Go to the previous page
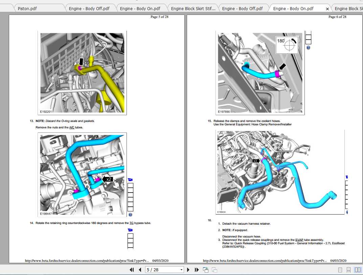 pos(140,270)
